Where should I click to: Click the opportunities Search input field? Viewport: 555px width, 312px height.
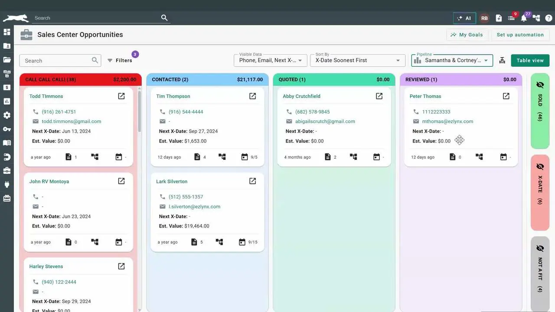click(x=55, y=61)
